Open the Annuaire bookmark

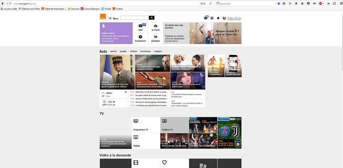point(73,9)
